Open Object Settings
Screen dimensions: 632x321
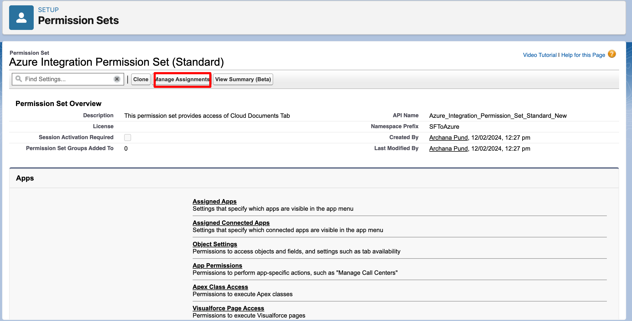point(215,244)
